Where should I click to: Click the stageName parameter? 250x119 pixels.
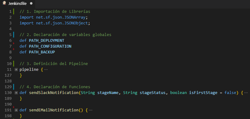(x=108, y=93)
